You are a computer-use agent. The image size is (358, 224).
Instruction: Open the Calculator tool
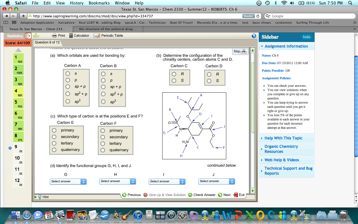[79, 36]
